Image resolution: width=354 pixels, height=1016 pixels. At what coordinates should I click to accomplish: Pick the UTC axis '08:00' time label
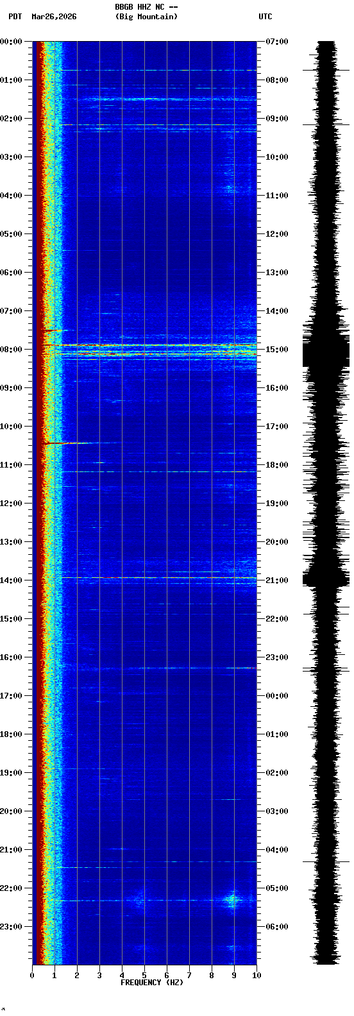(x=277, y=80)
